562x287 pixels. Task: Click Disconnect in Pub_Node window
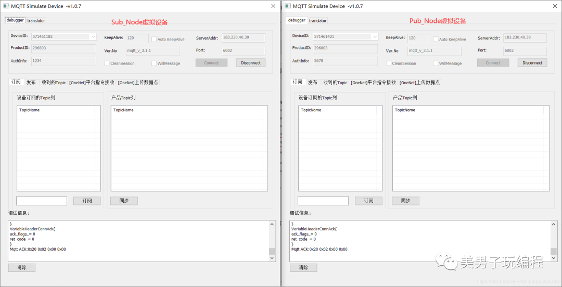[532, 63]
